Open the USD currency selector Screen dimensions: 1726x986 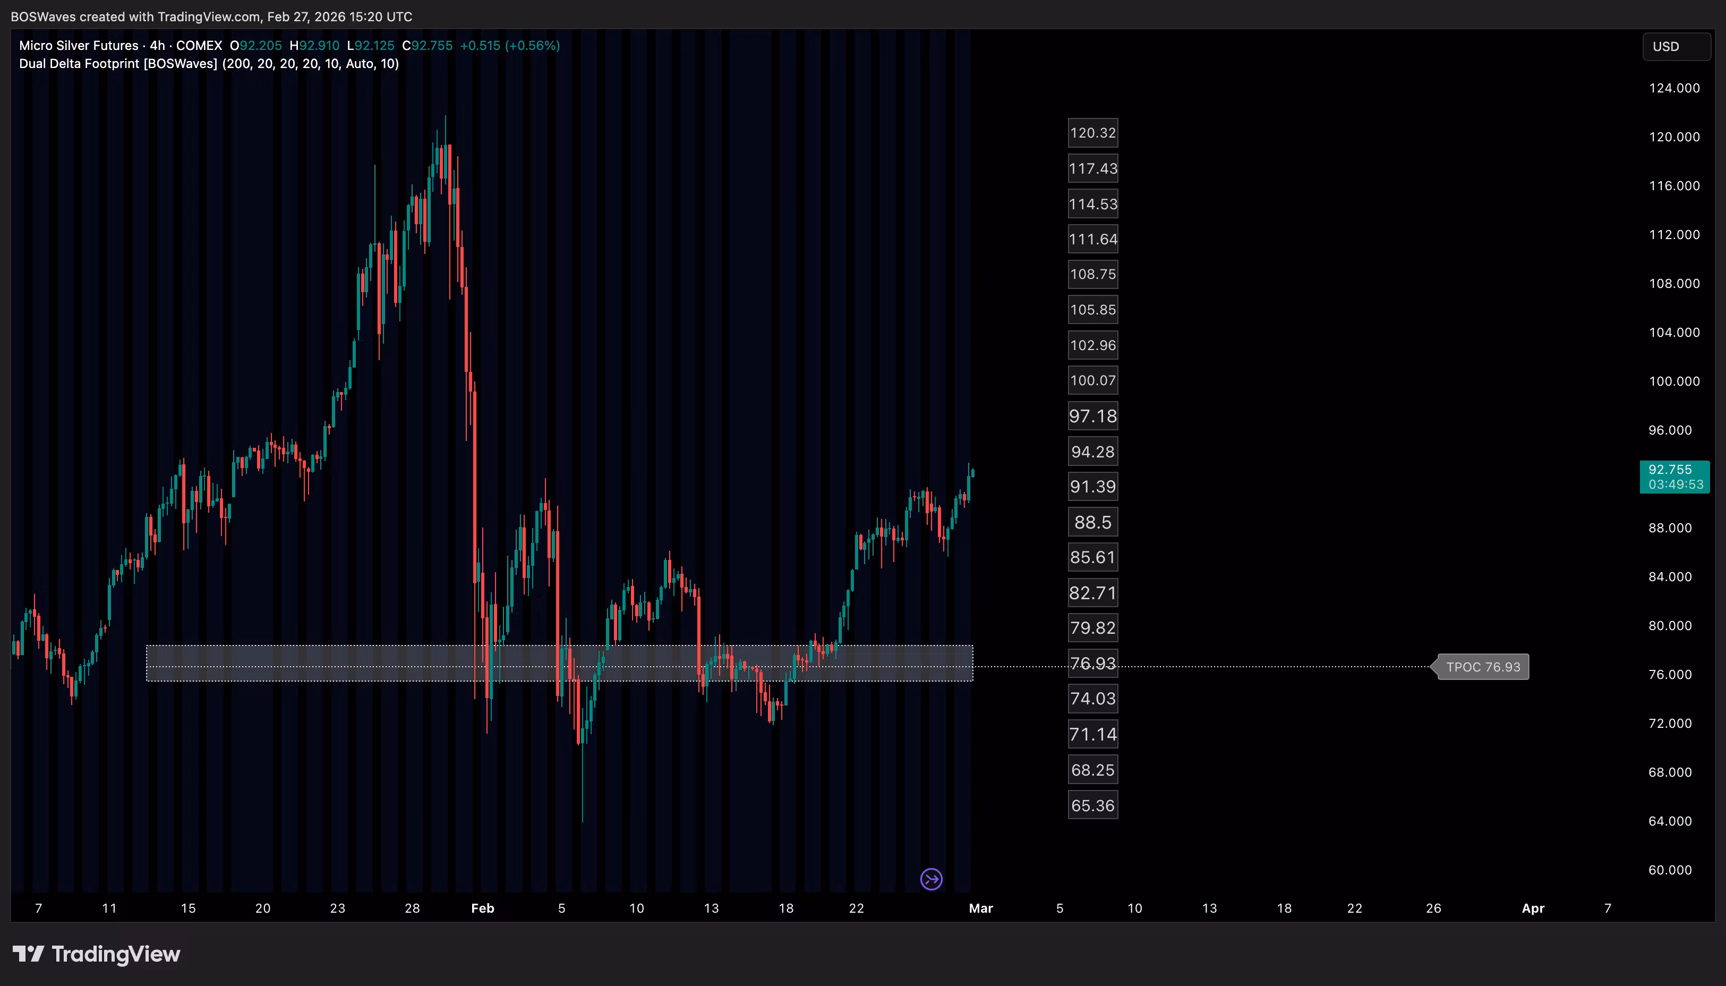pyautogui.click(x=1676, y=47)
